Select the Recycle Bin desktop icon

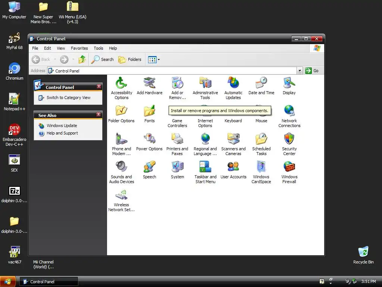[x=363, y=255]
